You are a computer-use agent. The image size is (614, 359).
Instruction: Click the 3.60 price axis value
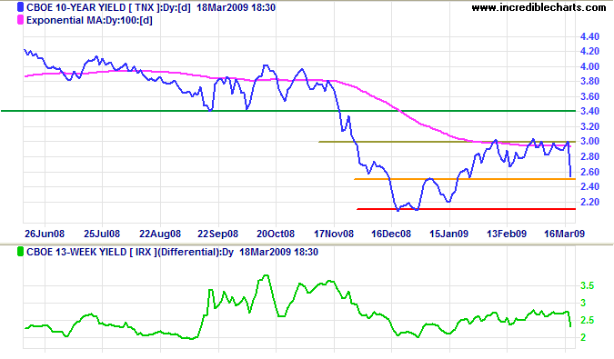(x=589, y=96)
